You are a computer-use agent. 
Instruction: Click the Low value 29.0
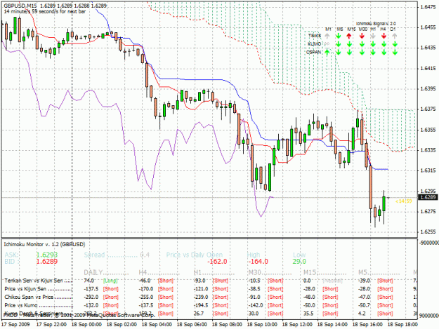(299, 262)
